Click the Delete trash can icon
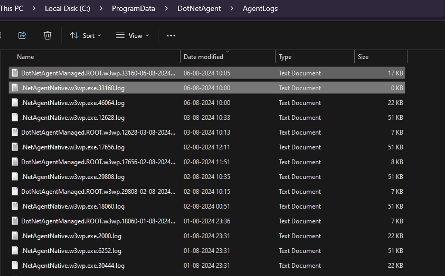This screenshot has width=445, height=276. (x=48, y=35)
